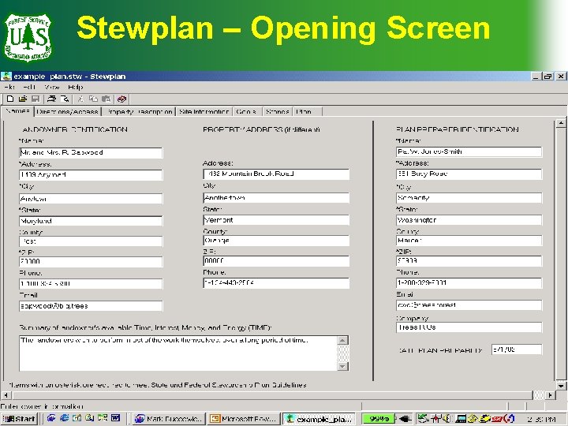Click the landowner Phone field
The image size is (568, 426).
91,284
